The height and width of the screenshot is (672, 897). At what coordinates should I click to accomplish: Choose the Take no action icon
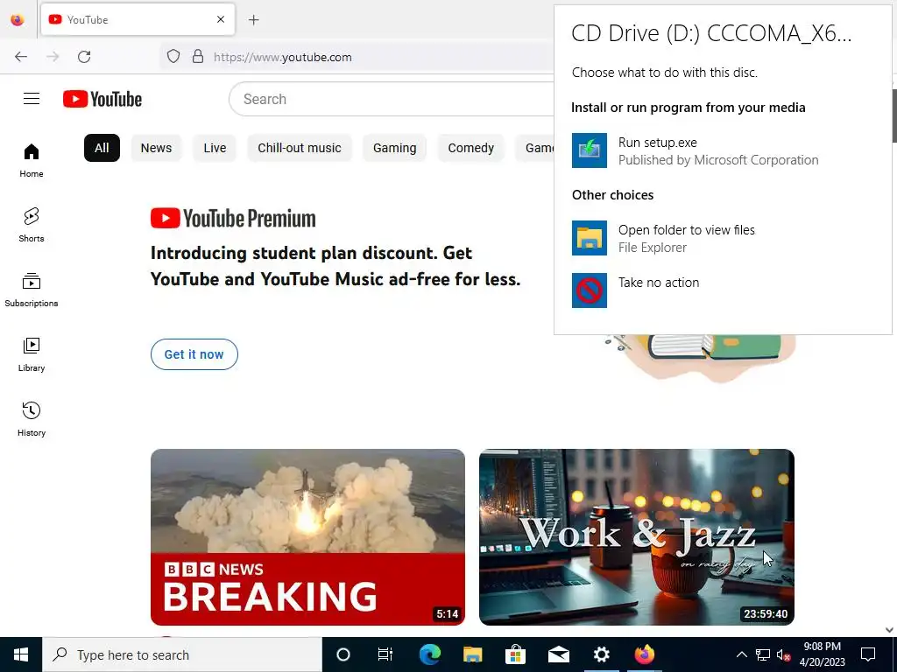[x=590, y=290]
